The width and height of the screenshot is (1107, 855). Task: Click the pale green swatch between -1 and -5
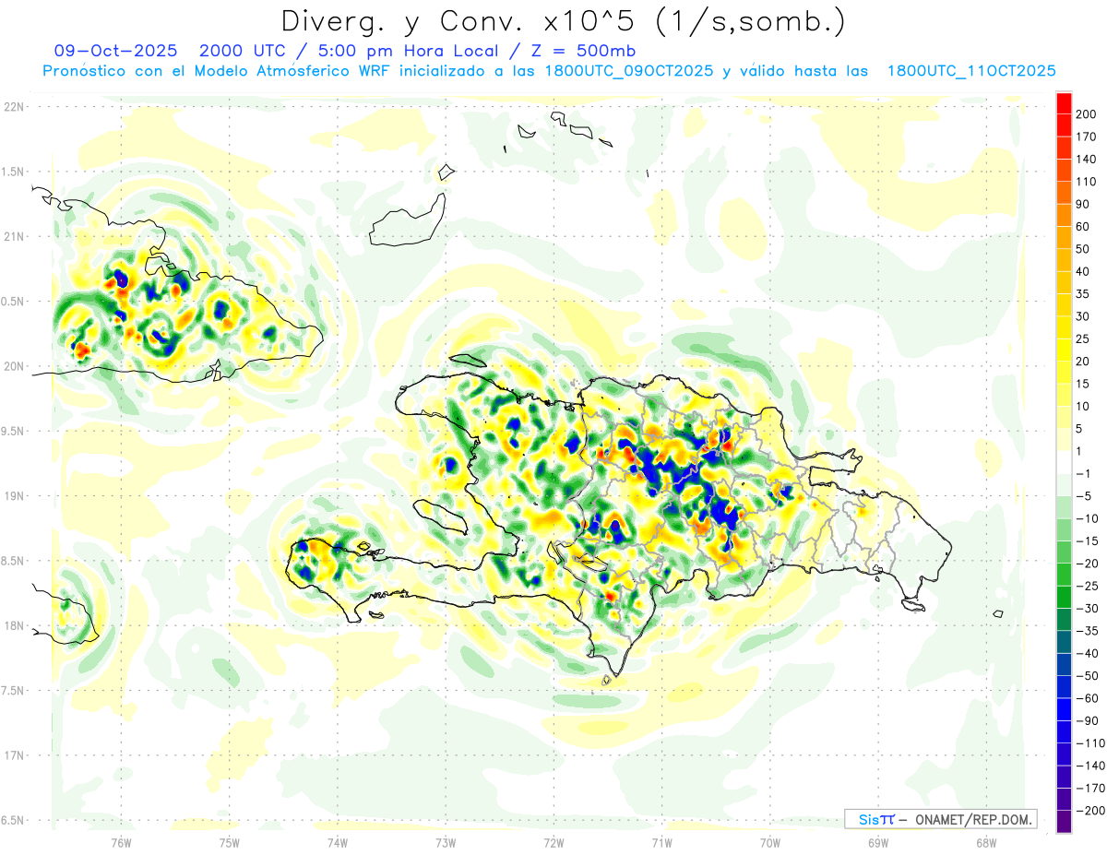pyautogui.click(x=1063, y=484)
